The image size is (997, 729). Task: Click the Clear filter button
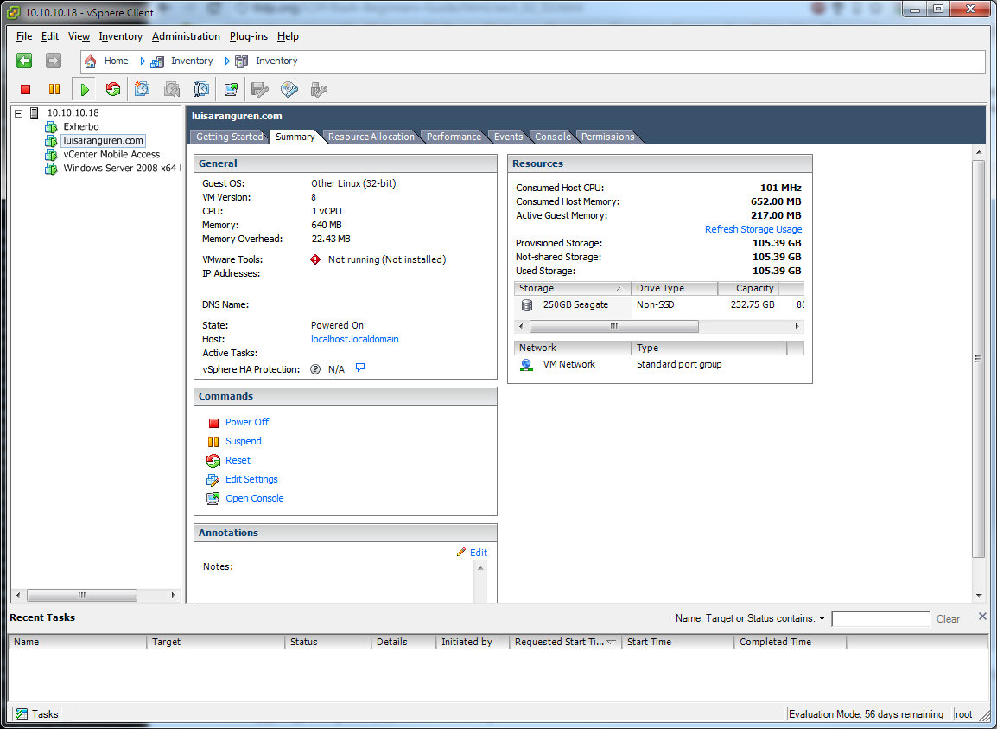(x=948, y=619)
